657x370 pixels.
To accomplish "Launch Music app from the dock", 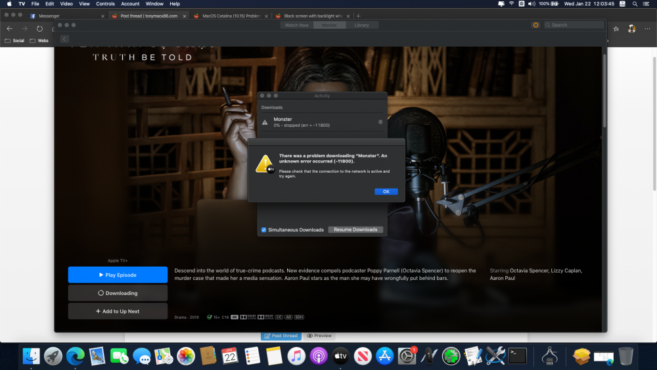I will click(296, 356).
